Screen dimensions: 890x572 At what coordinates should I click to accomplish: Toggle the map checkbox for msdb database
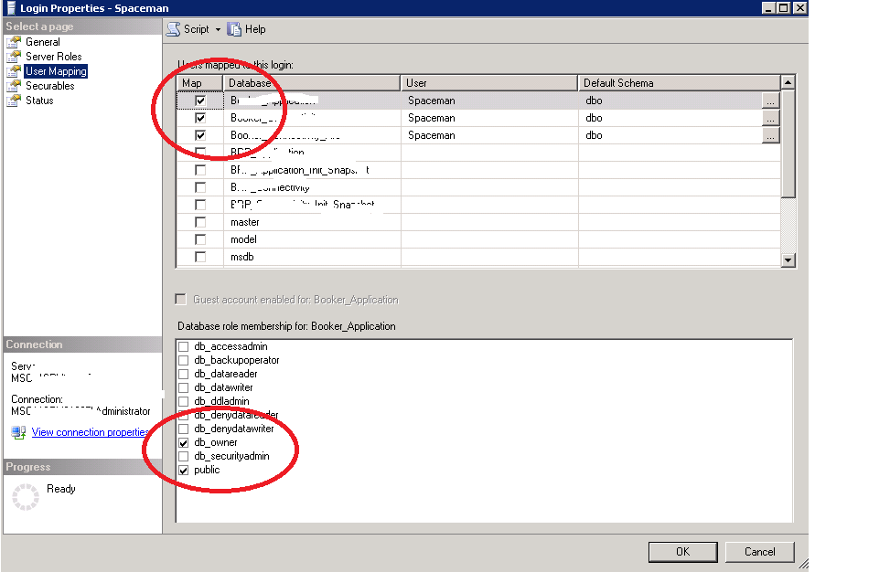200,258
